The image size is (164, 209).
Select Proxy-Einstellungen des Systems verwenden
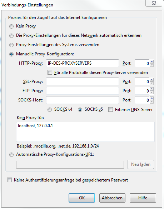[11, 45]
